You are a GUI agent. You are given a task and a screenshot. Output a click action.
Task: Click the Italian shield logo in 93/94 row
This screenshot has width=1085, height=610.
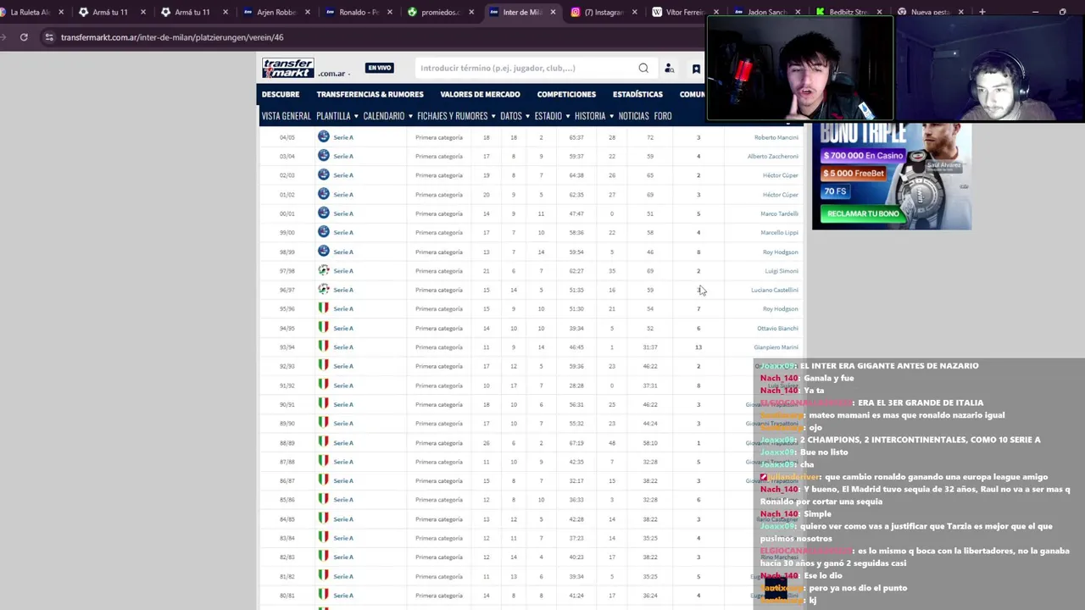click(x=323, y=347)
